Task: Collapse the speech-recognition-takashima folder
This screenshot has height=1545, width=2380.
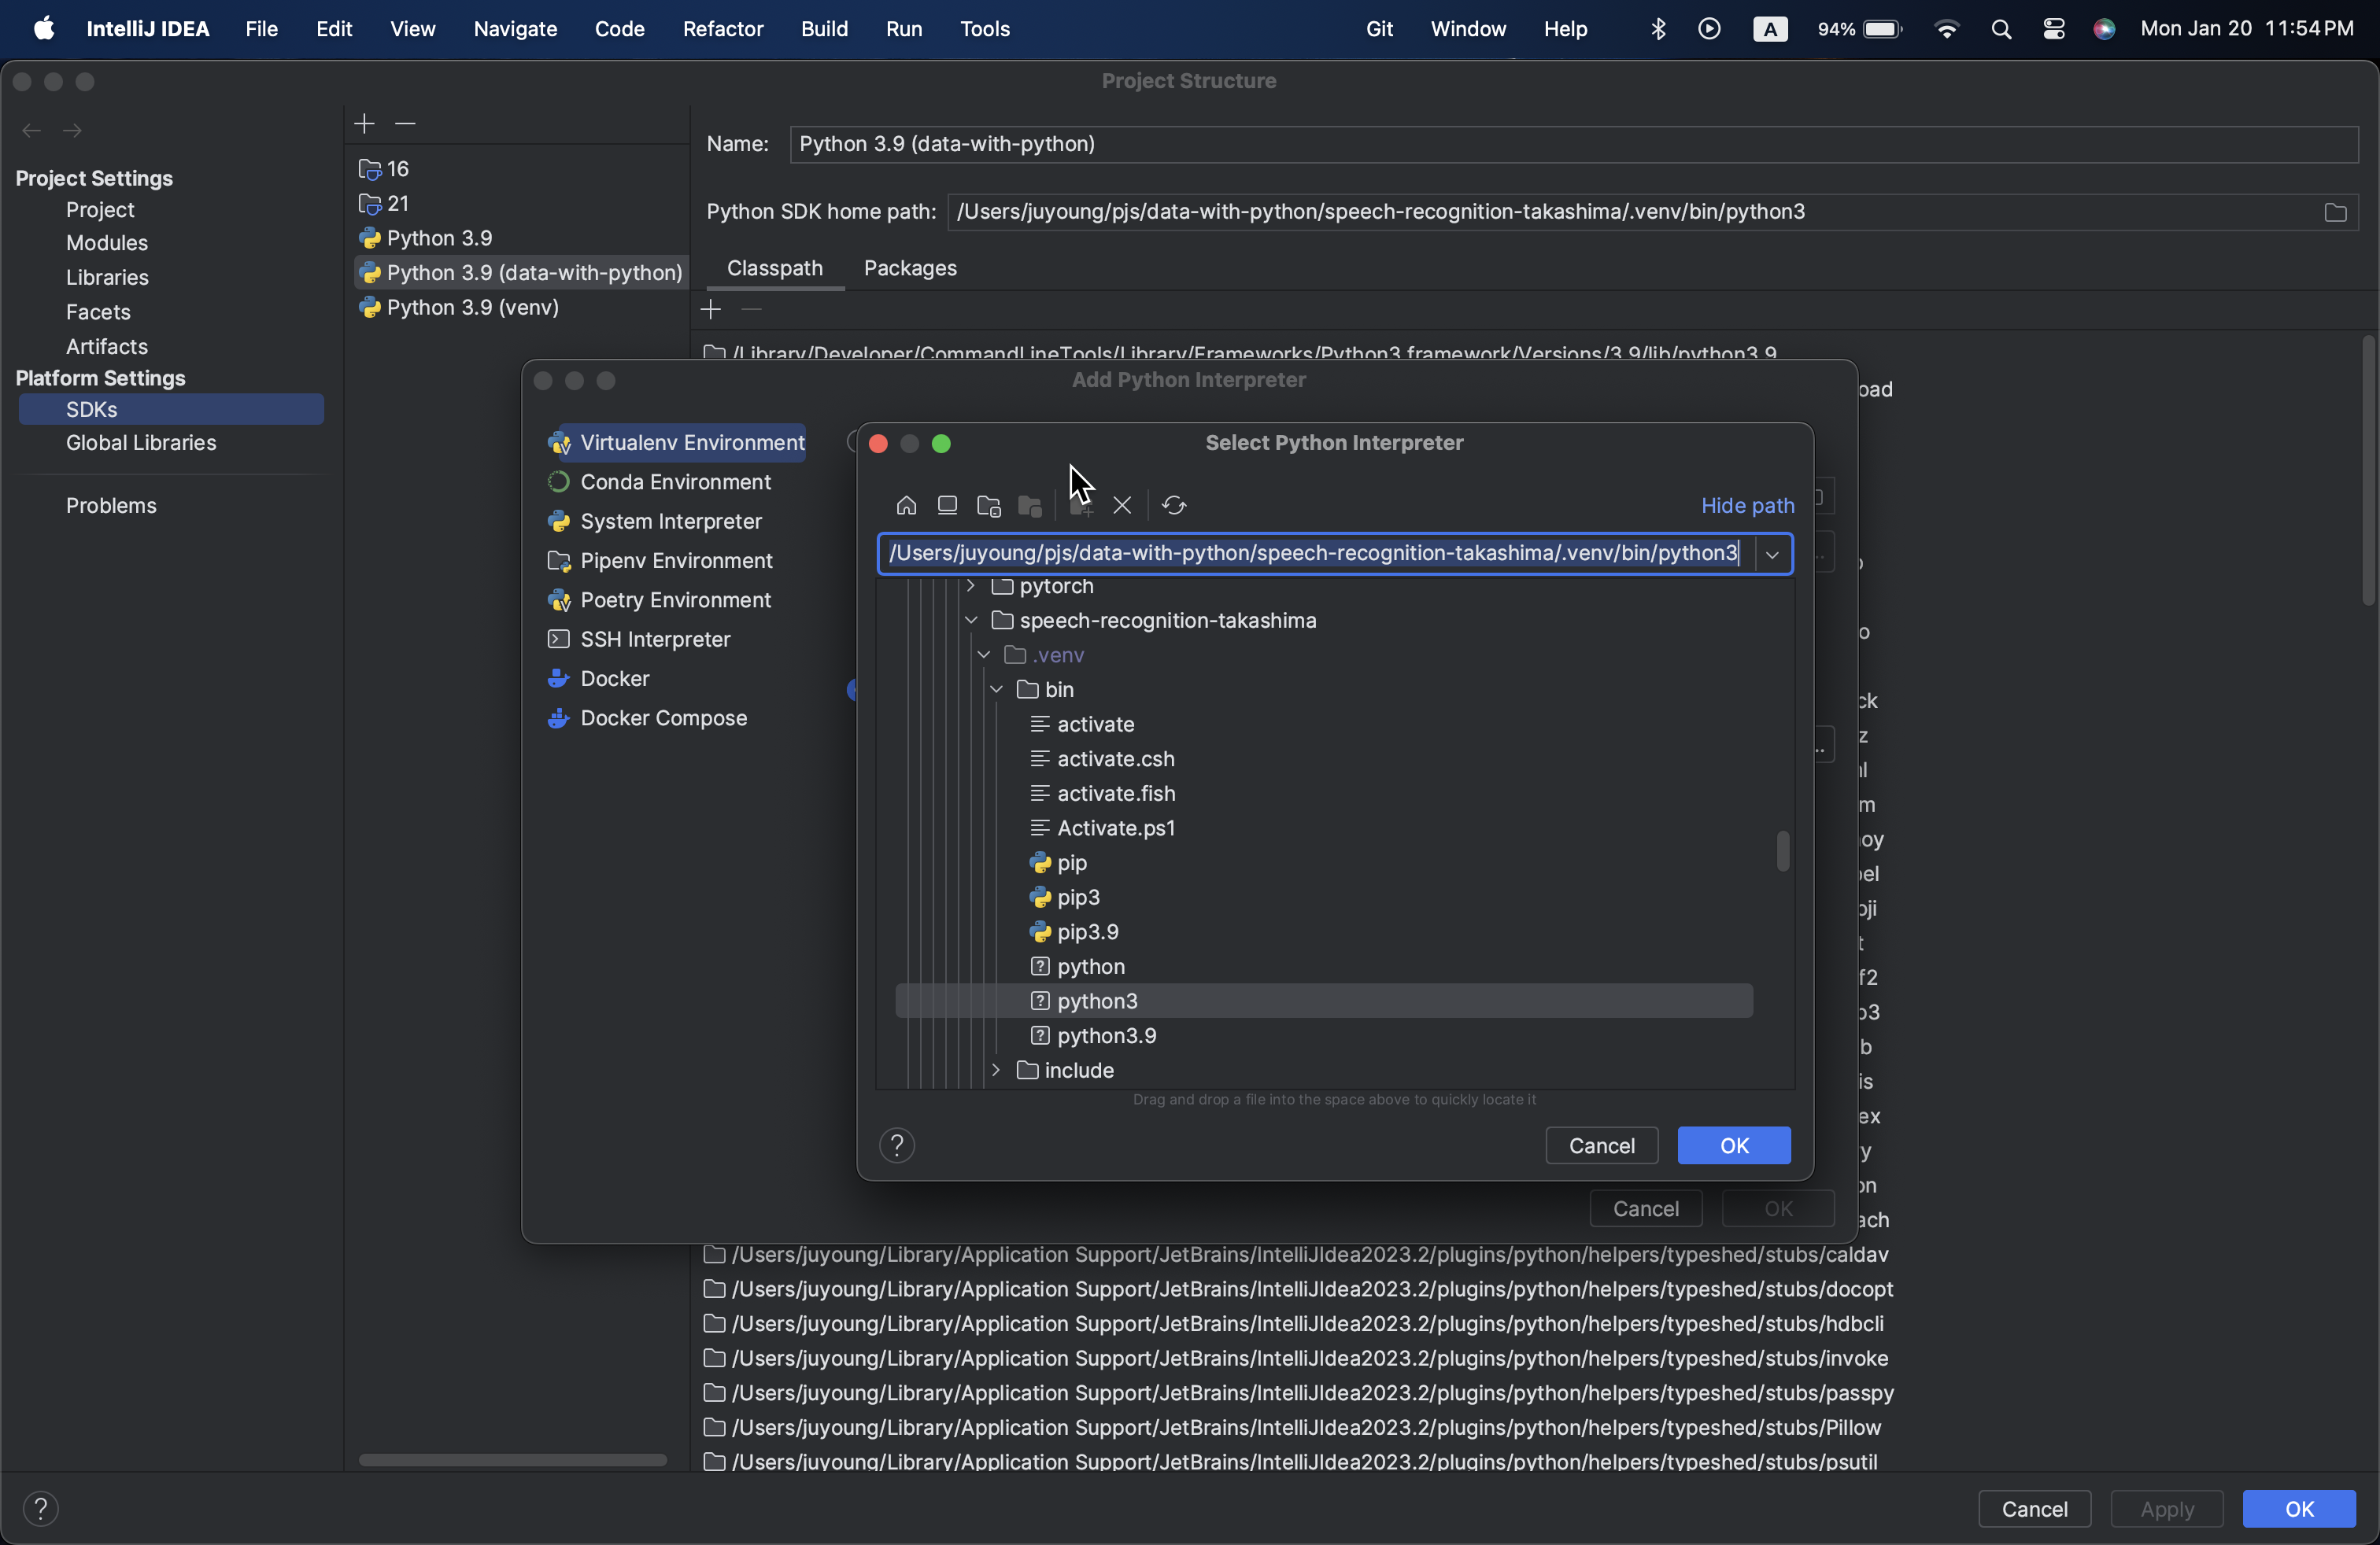Action: [971, 621]
